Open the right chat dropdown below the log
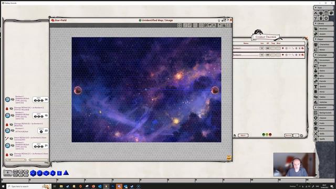The width and height of the screenshot is (336, 189). pos(38,160)
